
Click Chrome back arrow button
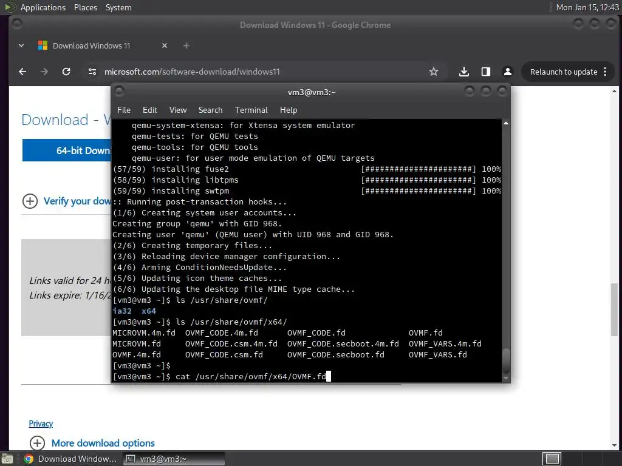point(22,72)
